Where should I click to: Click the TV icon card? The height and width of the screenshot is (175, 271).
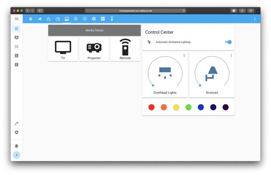(63, 49)
